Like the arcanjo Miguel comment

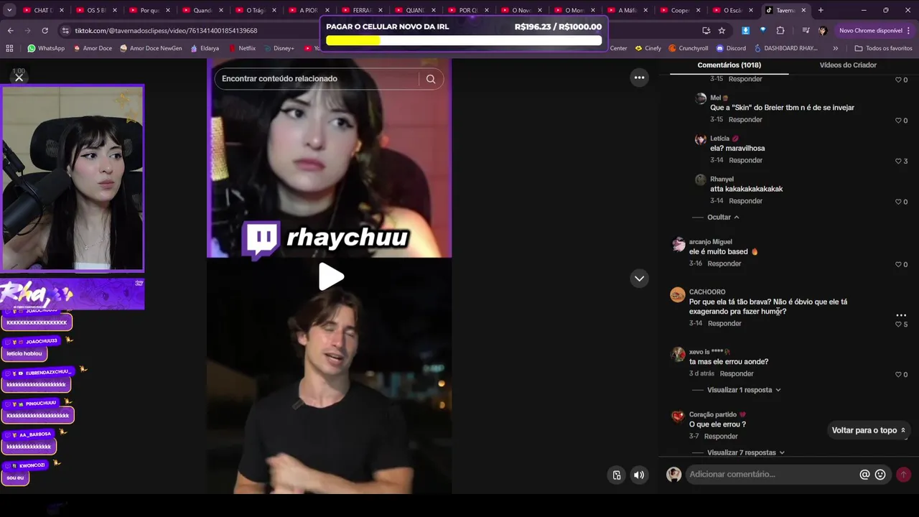coord(898,264)
